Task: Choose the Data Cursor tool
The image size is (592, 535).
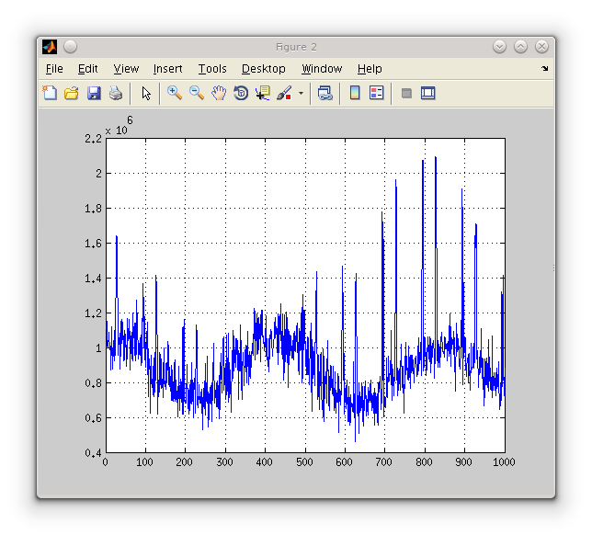Action: point(263,93)
